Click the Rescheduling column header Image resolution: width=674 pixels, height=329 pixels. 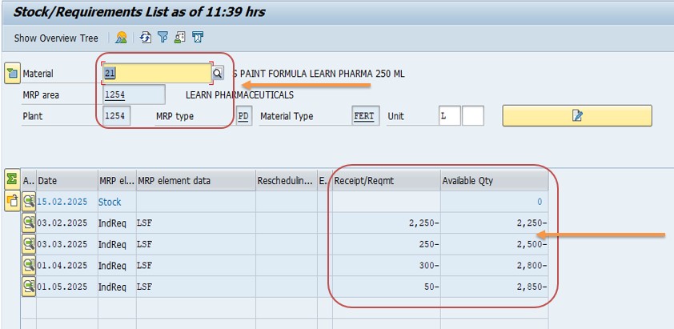287,181
